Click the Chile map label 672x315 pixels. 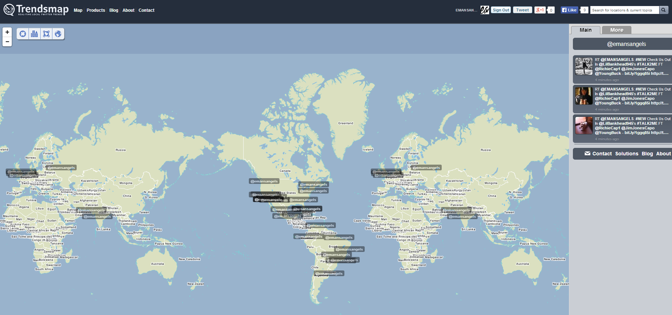(x=315, y=267)
